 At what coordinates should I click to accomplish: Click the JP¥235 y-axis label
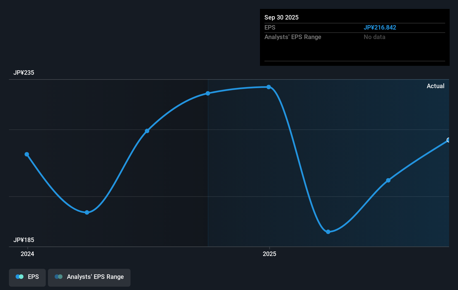pos(24,72)
